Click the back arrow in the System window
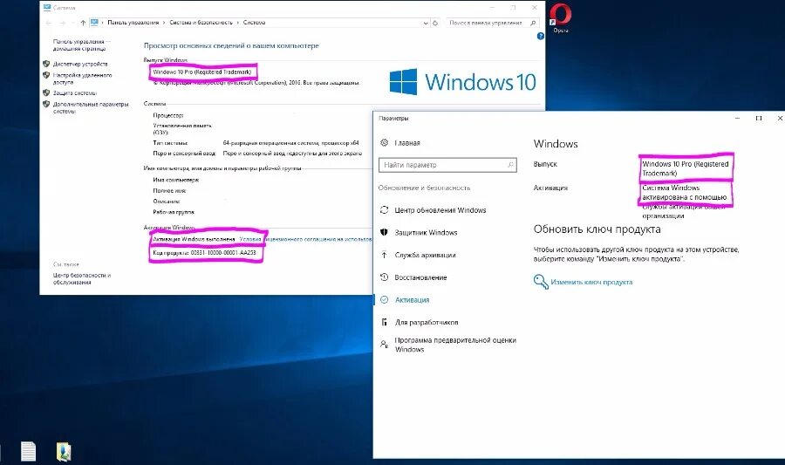The width and height of the screenshot is (785, 465). (49, 23)
